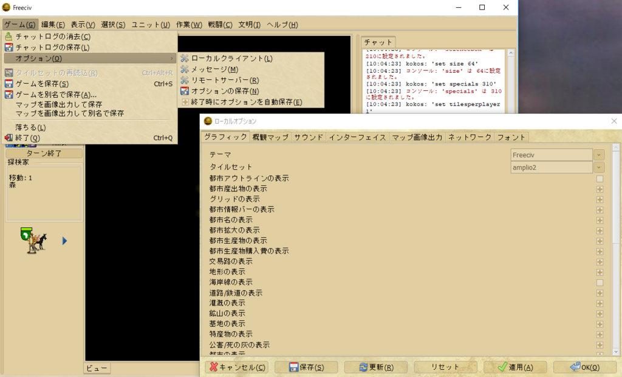Toggle 海岸線の表示 checkbox
The height and width of the screenshot is (377, 622).
(600, 282)
